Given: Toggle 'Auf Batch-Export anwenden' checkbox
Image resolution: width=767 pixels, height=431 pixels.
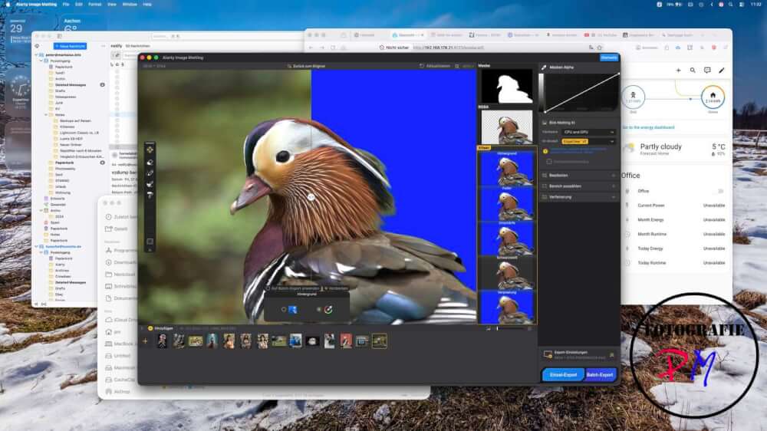Looking at the screenshot, I should 268,288.
